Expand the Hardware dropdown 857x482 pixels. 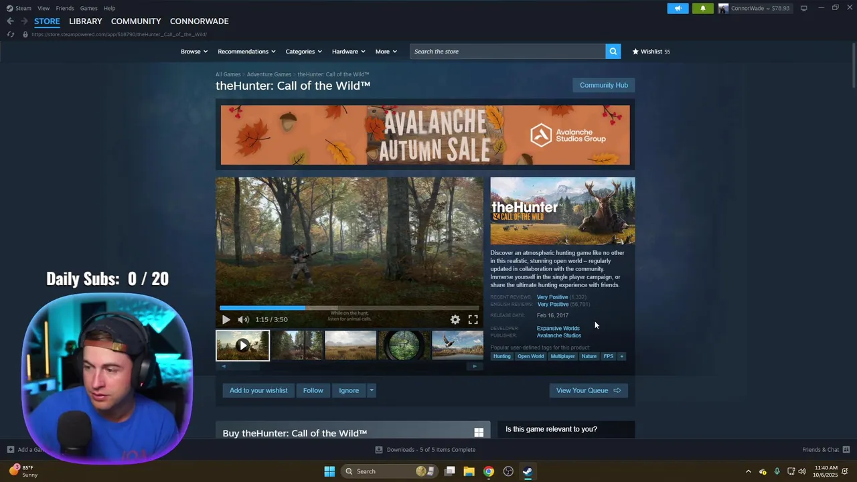pos(348,52)
